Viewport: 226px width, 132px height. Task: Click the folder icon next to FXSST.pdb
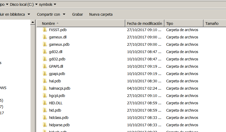[45, 30]
